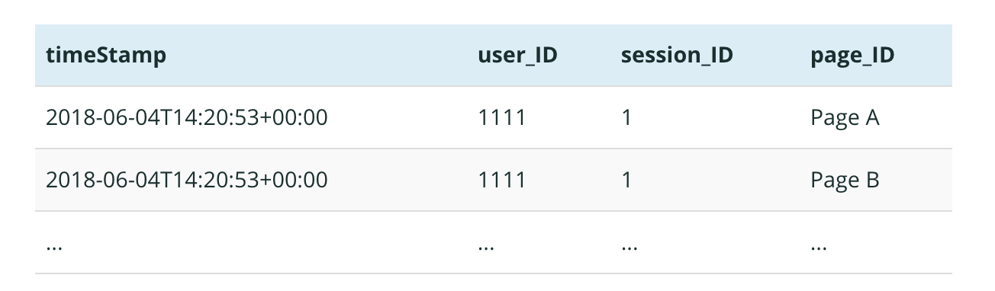Click the Page B cell
This screenshot has width=995, height=291.
pyautogui.click(x=845, y=180)
